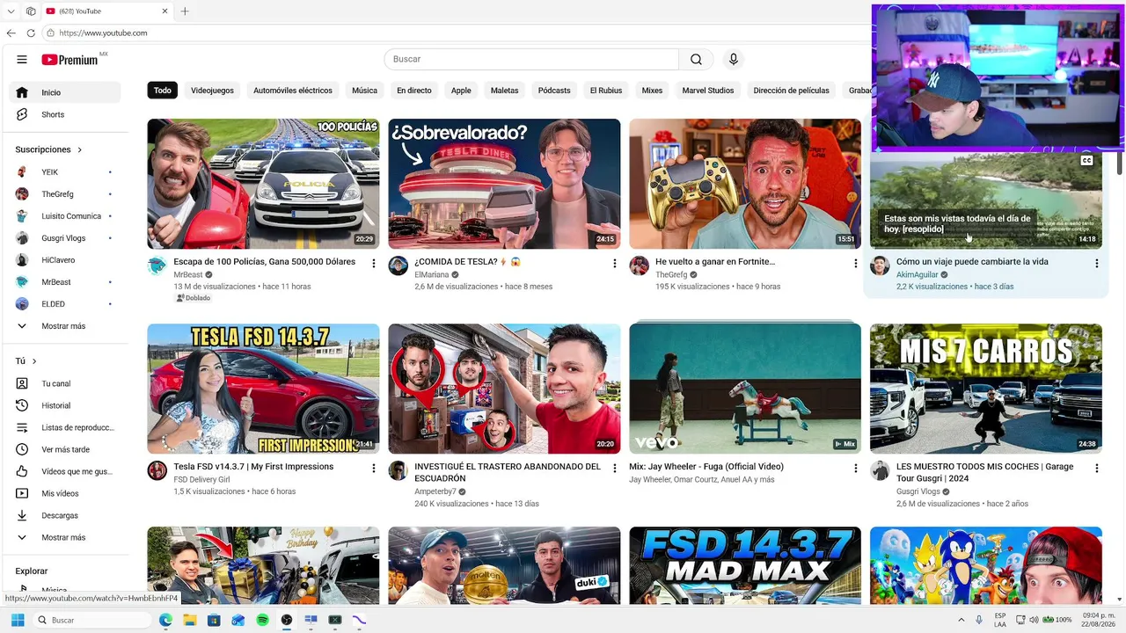
Task: Expand Mostrar más under Tú section
Action: (x=65, y=537)
